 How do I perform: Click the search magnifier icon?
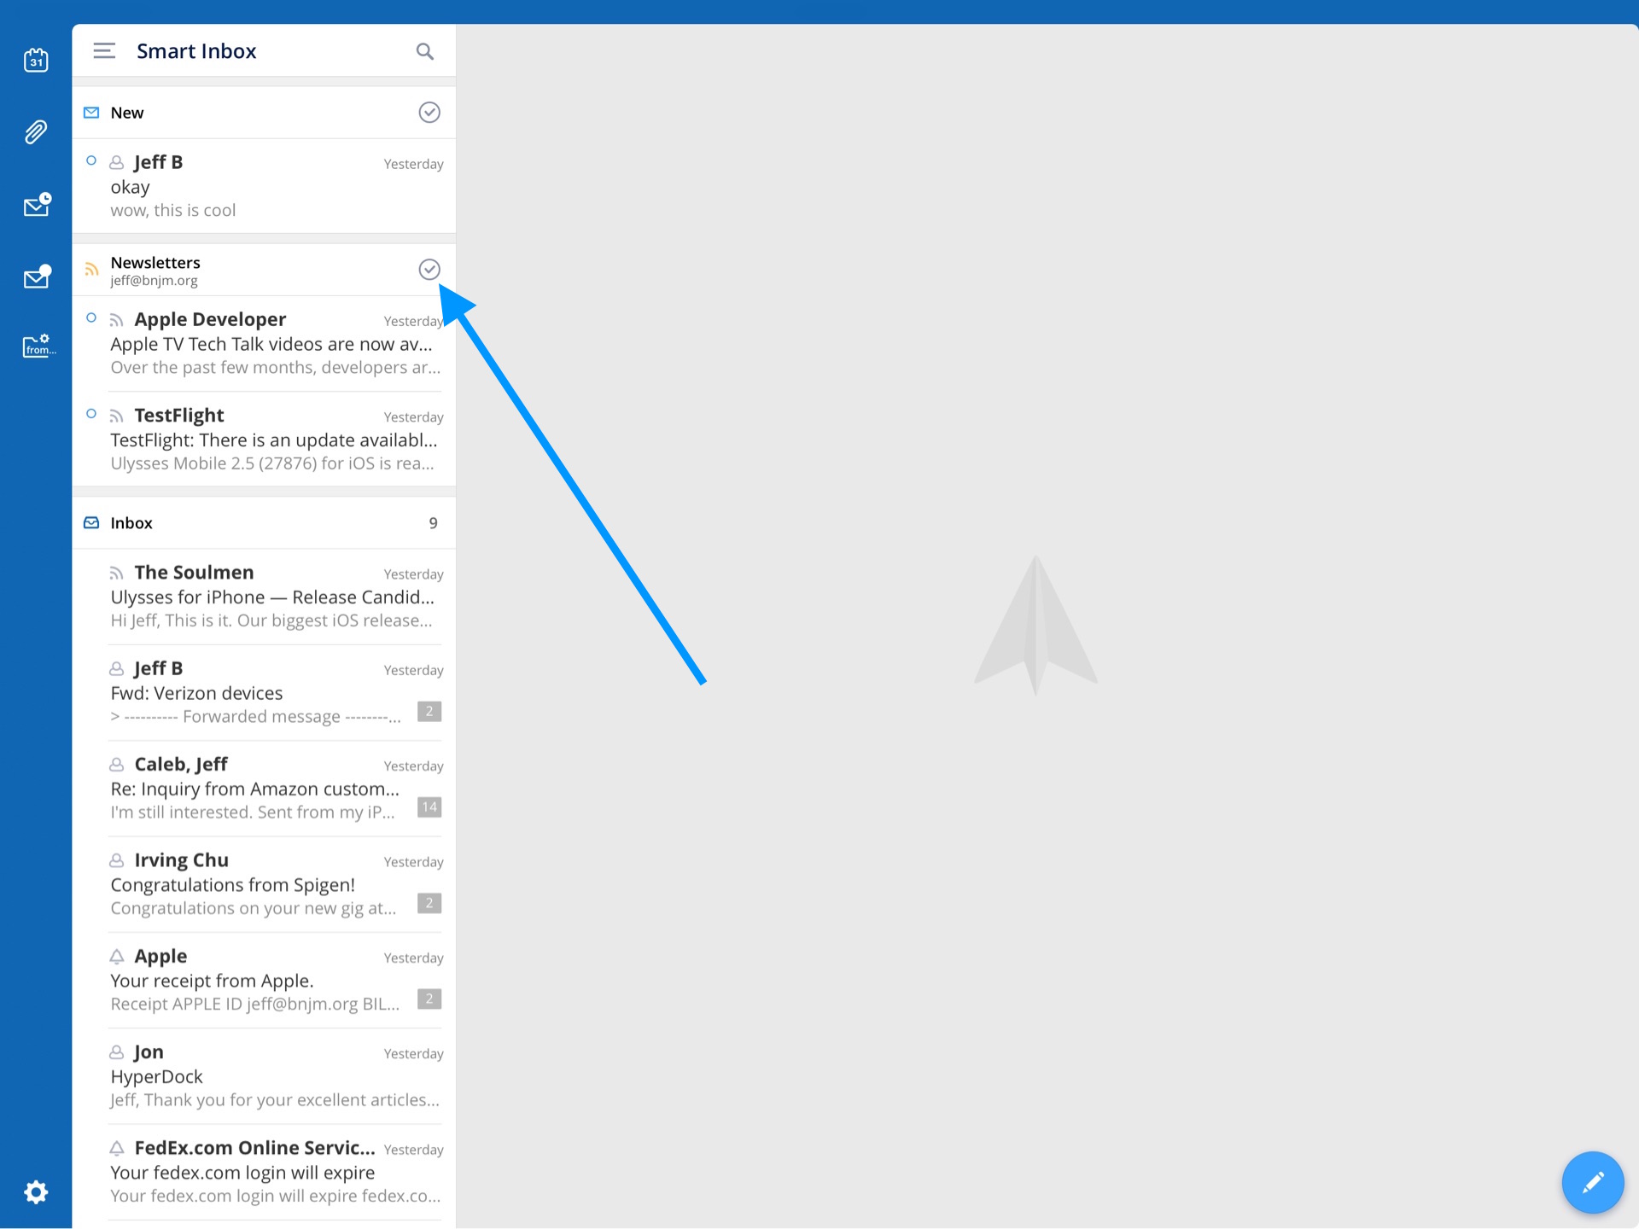tap(424, 51)
